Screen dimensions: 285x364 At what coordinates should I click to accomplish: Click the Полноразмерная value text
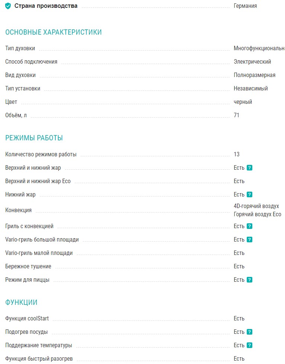point(255,75)
